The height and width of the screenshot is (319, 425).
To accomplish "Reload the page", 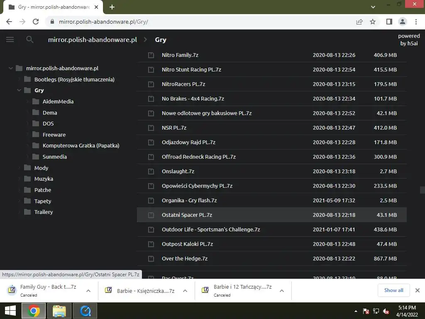I will 36,22.
